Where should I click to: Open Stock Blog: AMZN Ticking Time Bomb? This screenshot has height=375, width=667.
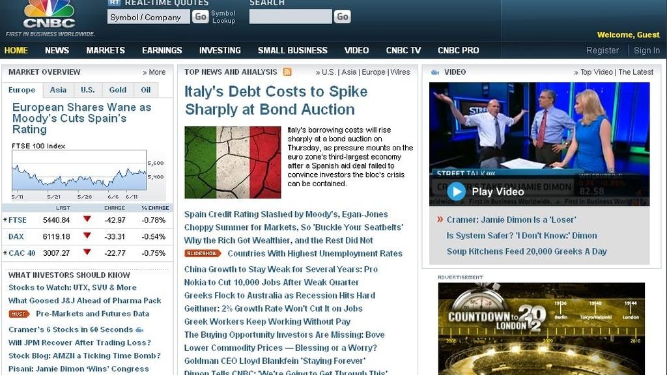(85, 356)
